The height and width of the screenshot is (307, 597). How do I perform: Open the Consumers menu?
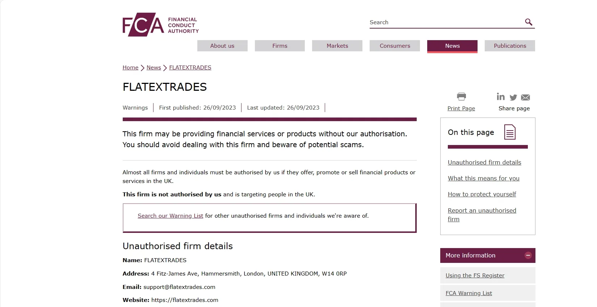pos(395,46)
